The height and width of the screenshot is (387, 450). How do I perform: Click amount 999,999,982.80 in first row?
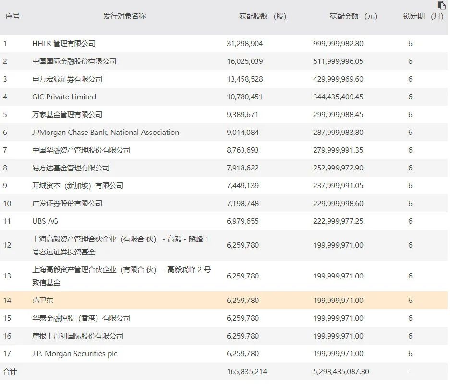coord(338,44)
